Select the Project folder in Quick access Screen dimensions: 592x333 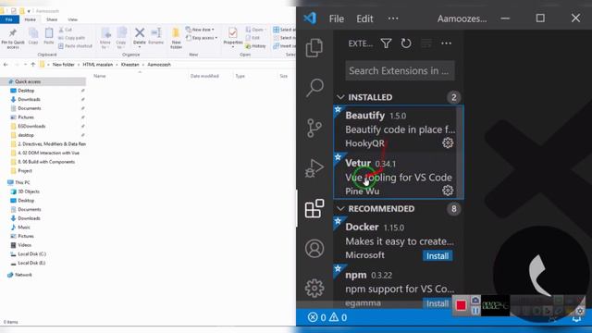tap(25, 170)
